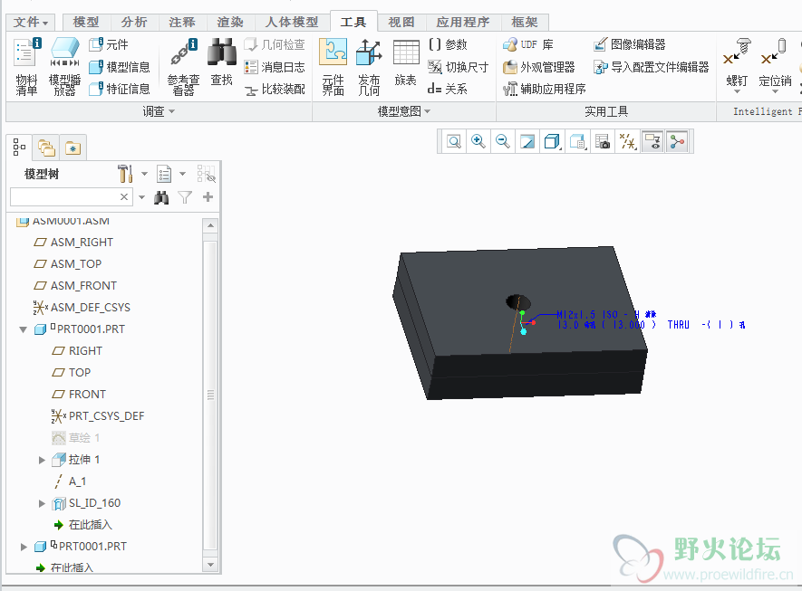Clear the model tree search box
The image size is (802, 591).
tap(124, 197)
